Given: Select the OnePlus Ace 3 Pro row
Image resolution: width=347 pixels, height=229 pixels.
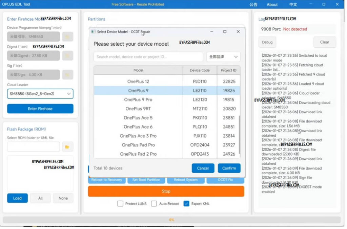Looking at the screenshot, I should 167,136.
